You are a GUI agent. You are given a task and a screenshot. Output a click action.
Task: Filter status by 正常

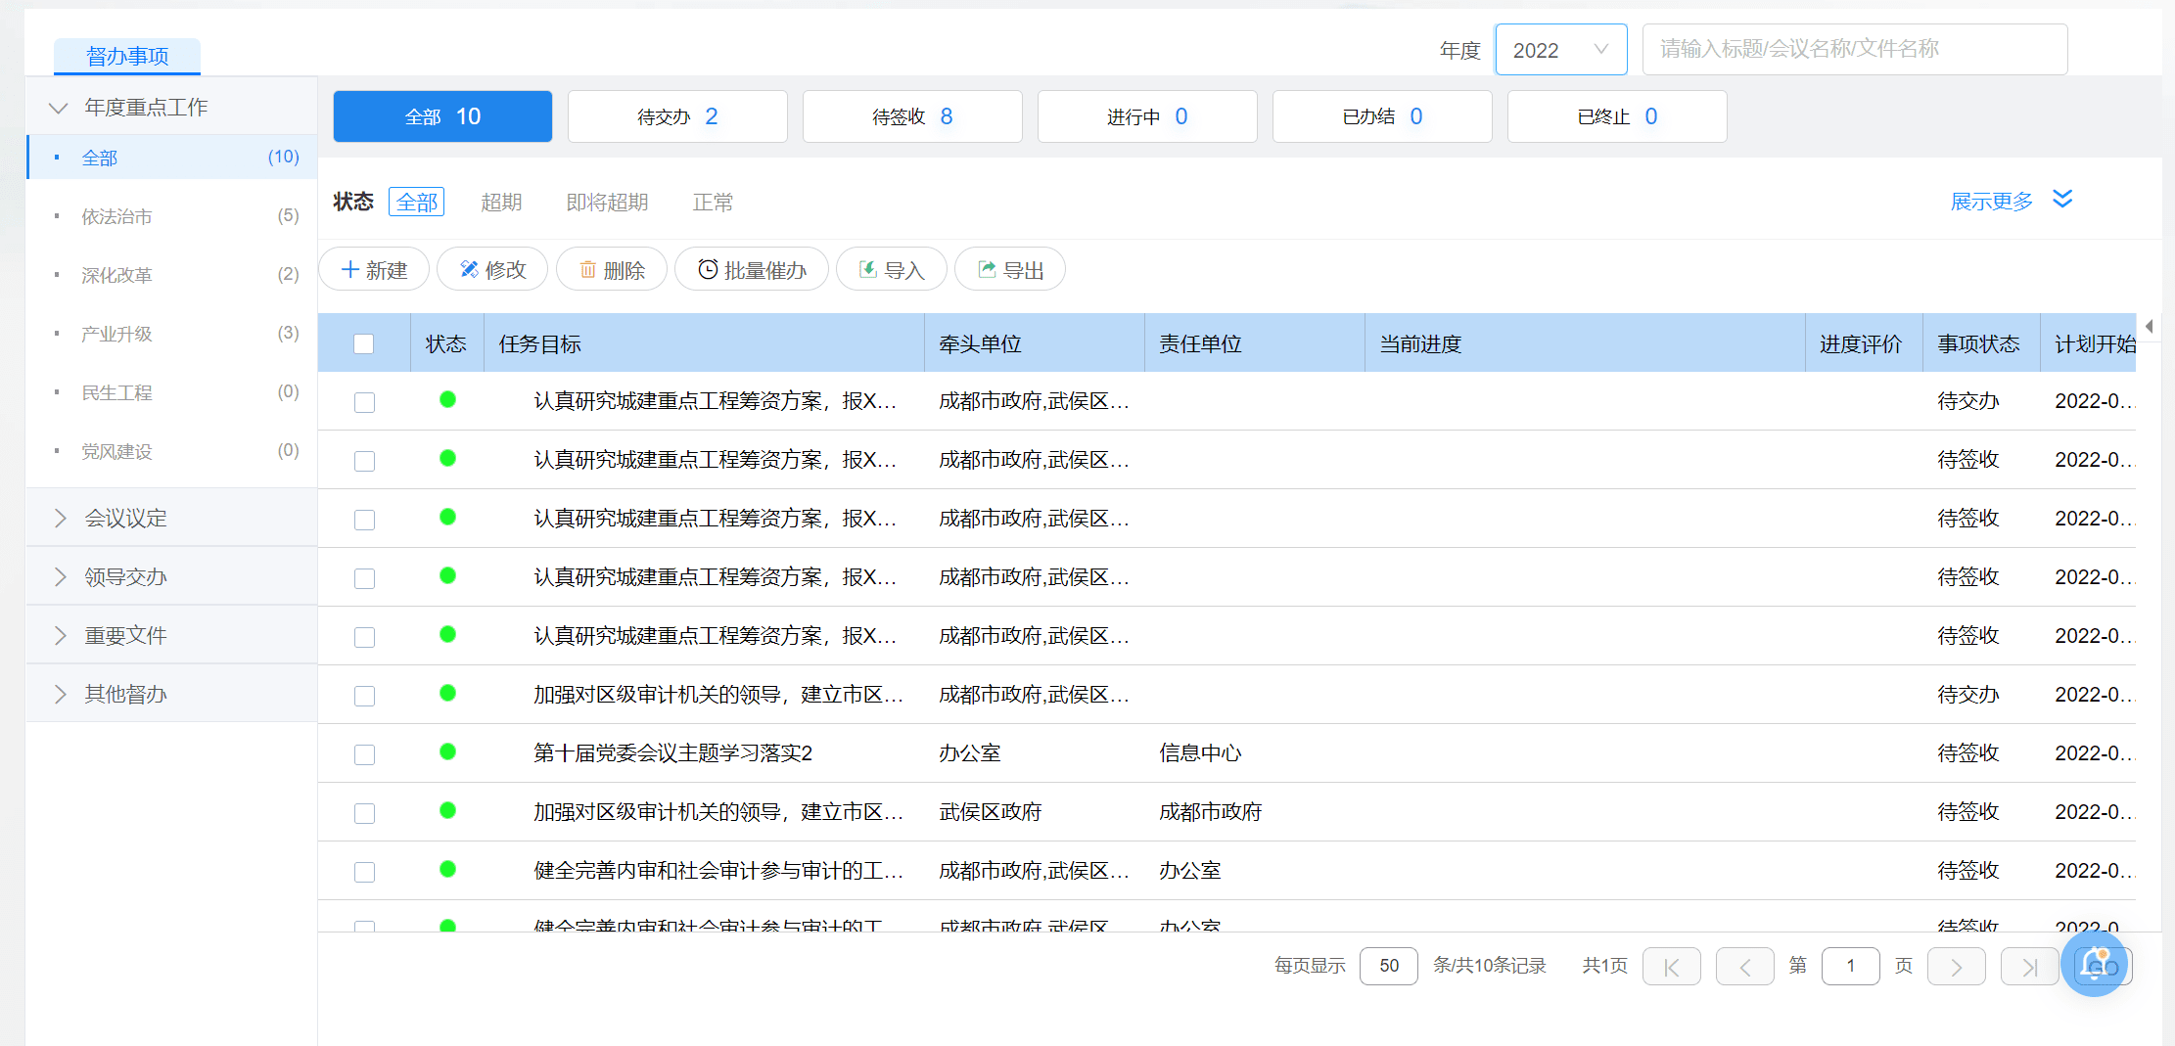click(713, 202)
